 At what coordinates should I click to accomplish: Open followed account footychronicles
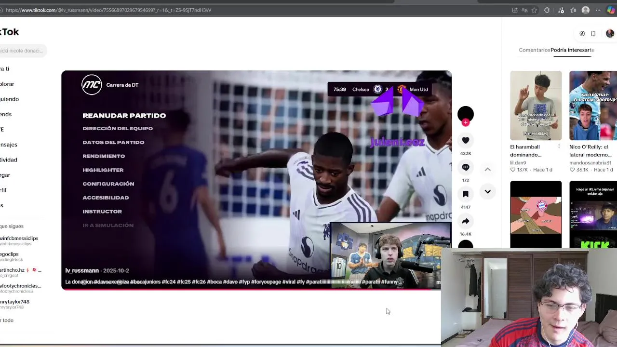[20, 288]
